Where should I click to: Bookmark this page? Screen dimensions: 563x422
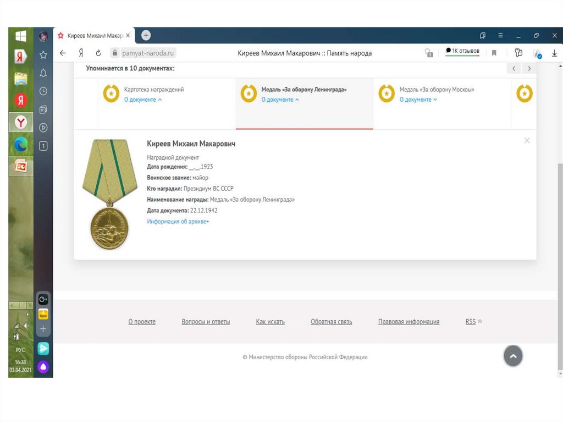click(x=494, y=53)
